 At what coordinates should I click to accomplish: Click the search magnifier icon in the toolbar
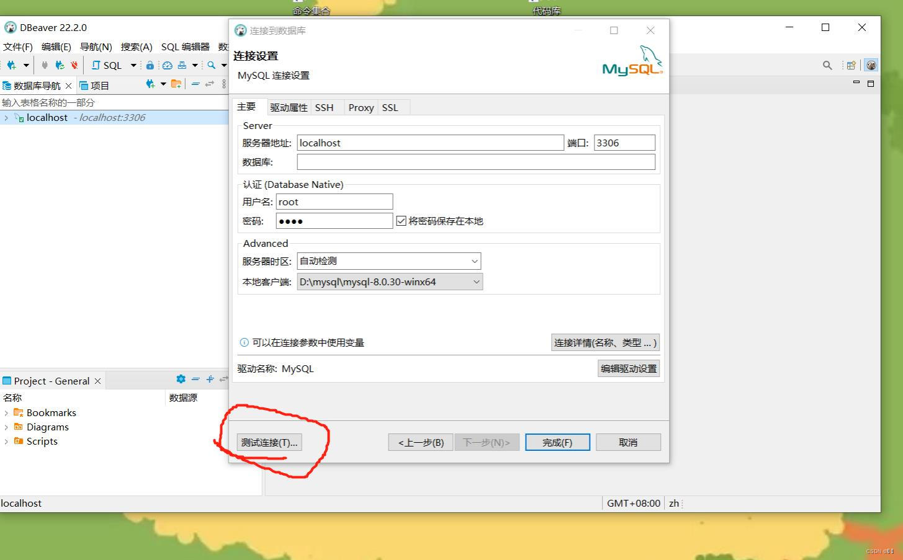click(210, 64)
